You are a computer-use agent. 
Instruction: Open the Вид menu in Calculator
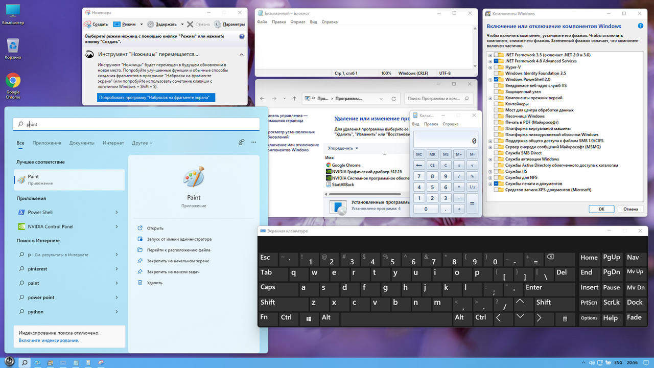tap(416, 124)
